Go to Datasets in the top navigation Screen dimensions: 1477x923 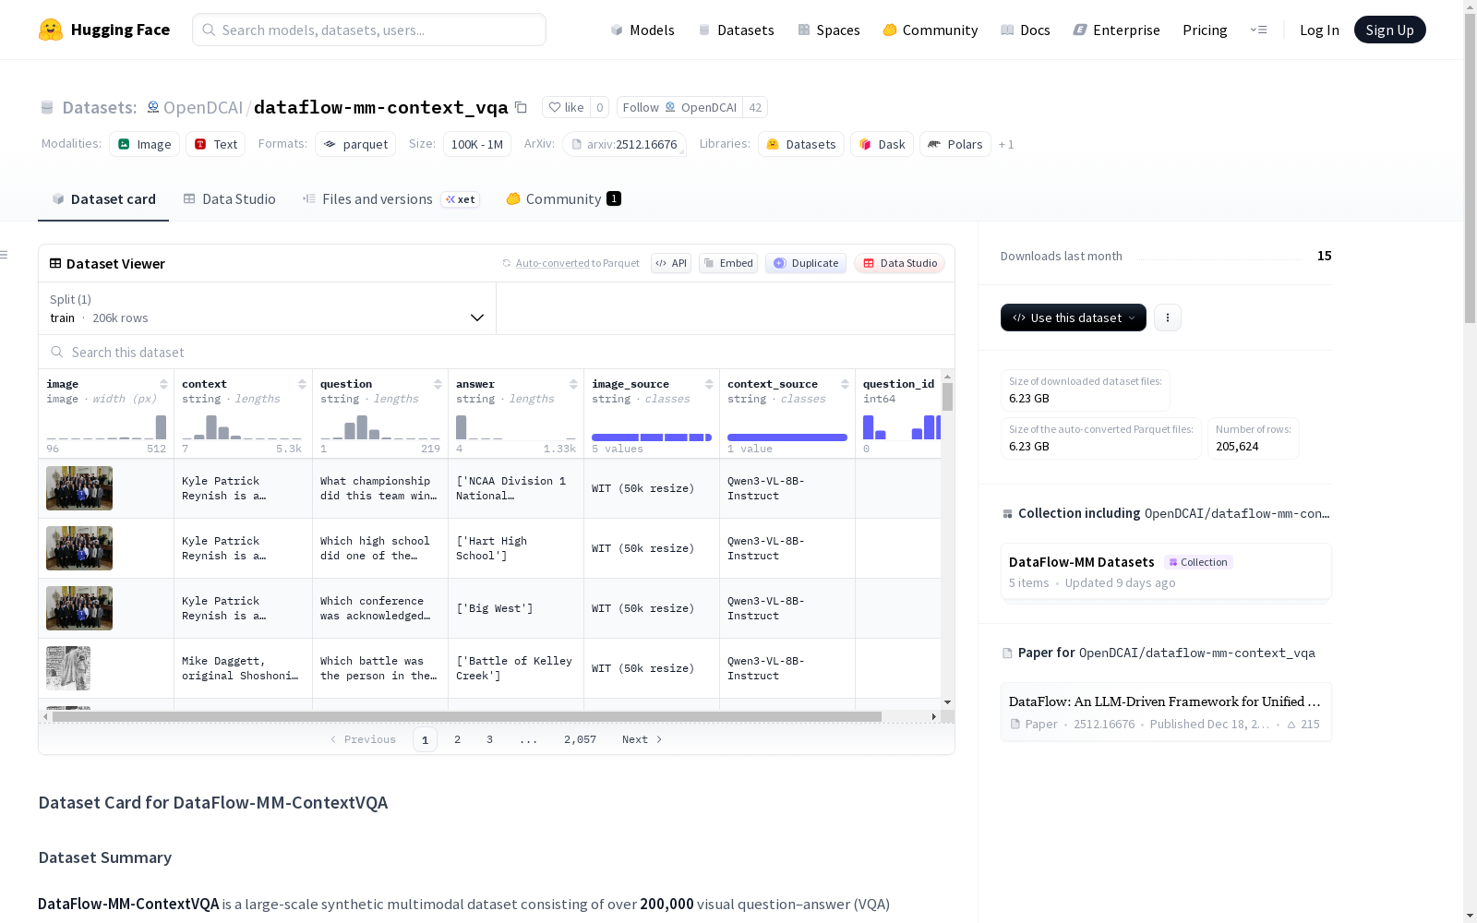[x=736, y=30]
